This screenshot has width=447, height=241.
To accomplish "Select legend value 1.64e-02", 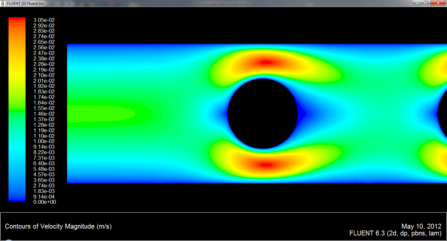I will 44,103.
